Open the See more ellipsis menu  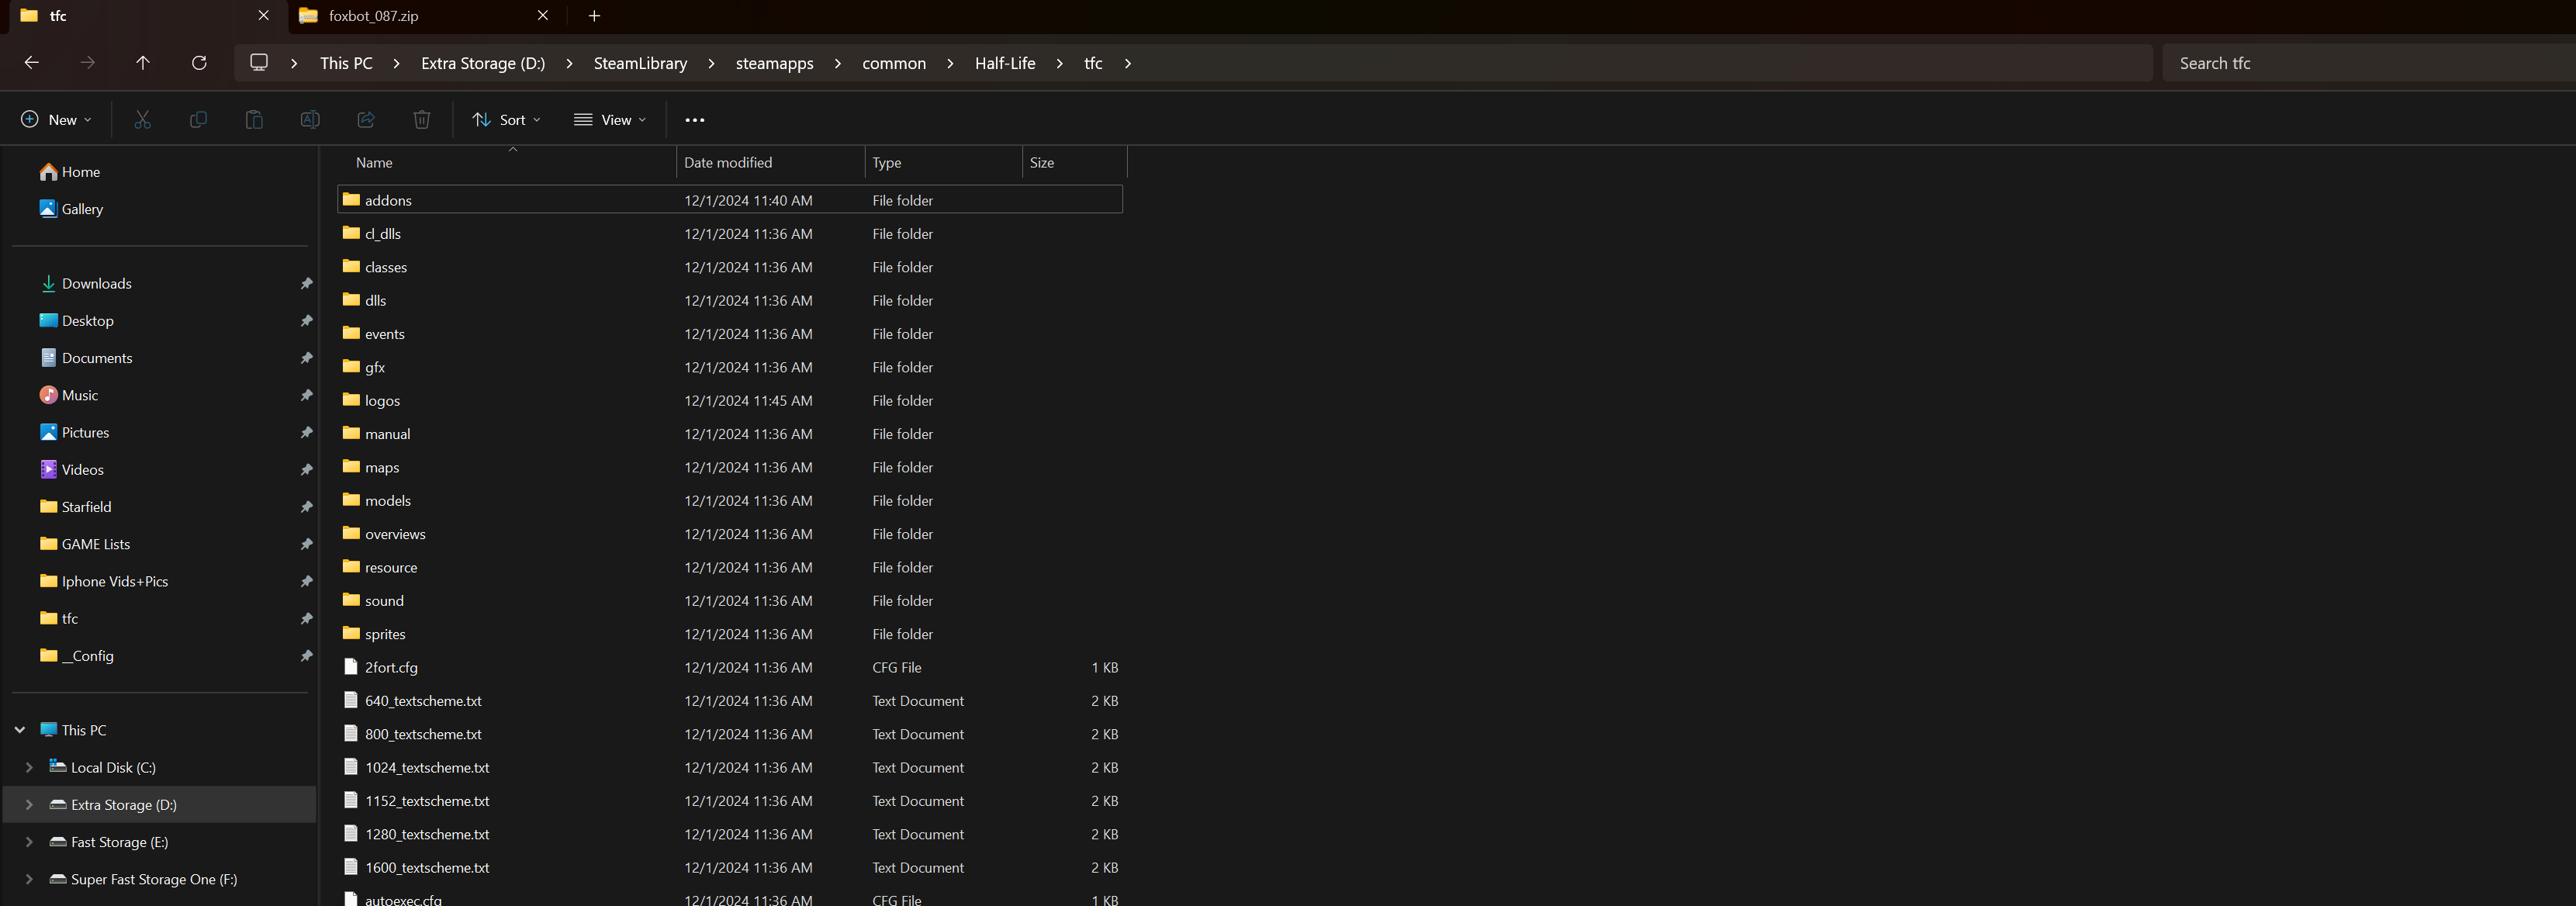pos(695,120)
